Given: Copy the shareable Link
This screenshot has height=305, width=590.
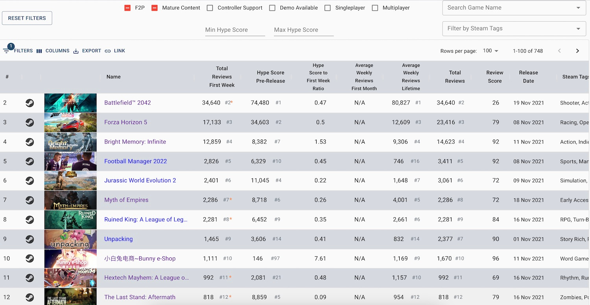Looking at the screenshot, I should (x=115, y=51).
